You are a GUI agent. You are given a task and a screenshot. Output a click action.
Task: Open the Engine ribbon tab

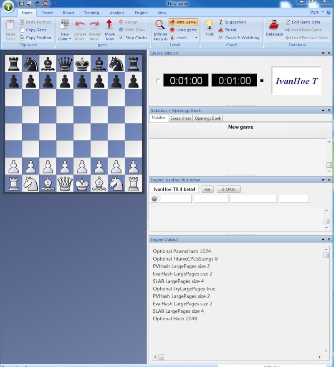(141, 13)
